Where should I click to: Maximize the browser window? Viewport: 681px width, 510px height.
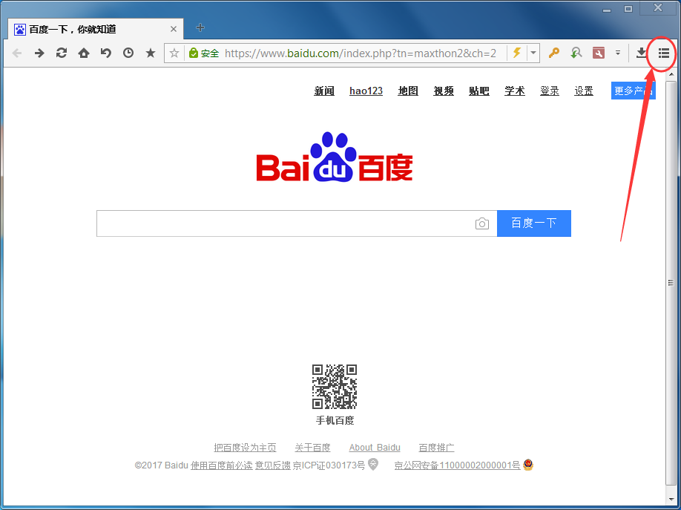point(628,9)
